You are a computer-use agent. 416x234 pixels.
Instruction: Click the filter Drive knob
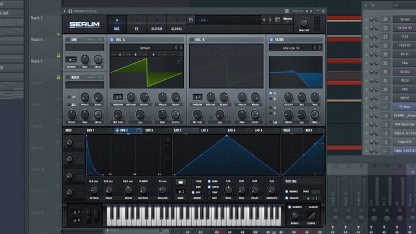(x=289, y=114)
